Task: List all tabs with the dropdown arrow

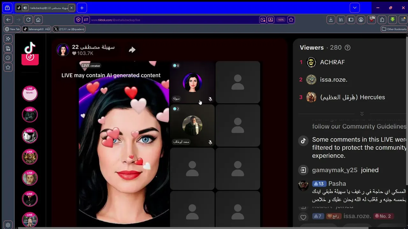Action: [355, 8]
